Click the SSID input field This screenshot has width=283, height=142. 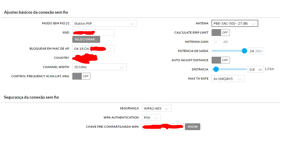coord(93,33)
